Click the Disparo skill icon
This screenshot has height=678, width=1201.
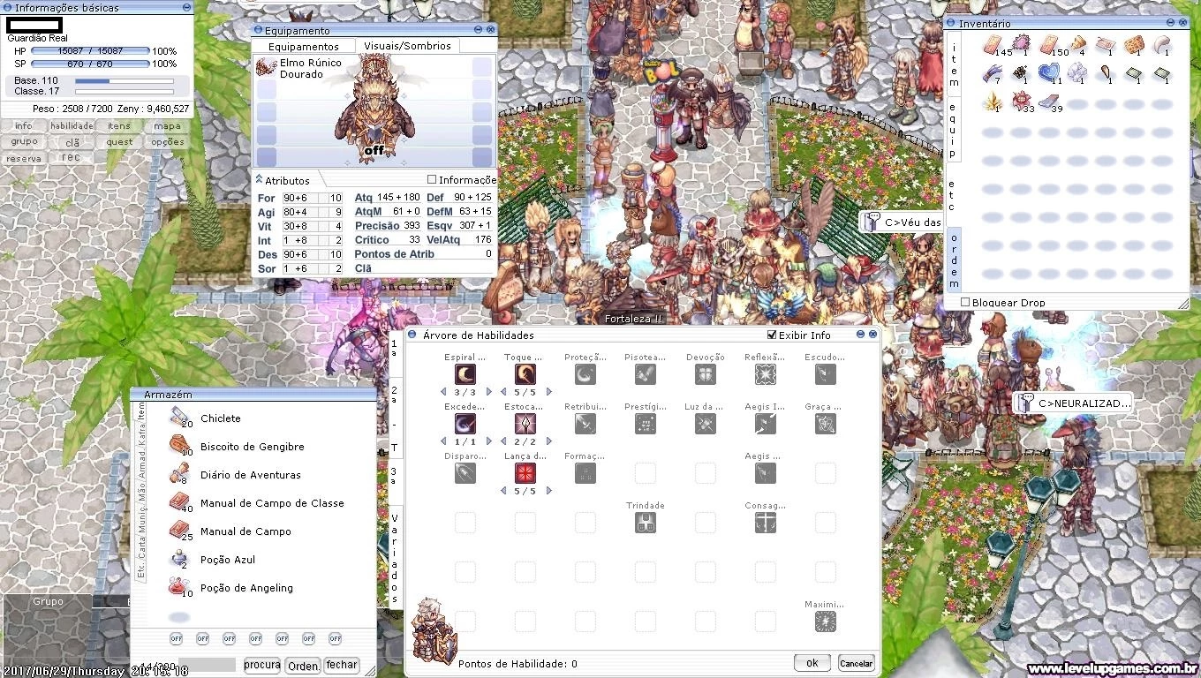click(465, 473)
